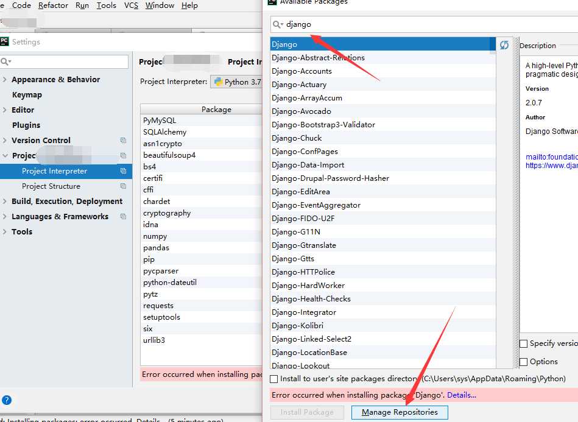The image size is (578, 422).
Task: Open the Details link in Django error
Action: tap(462, 395)
